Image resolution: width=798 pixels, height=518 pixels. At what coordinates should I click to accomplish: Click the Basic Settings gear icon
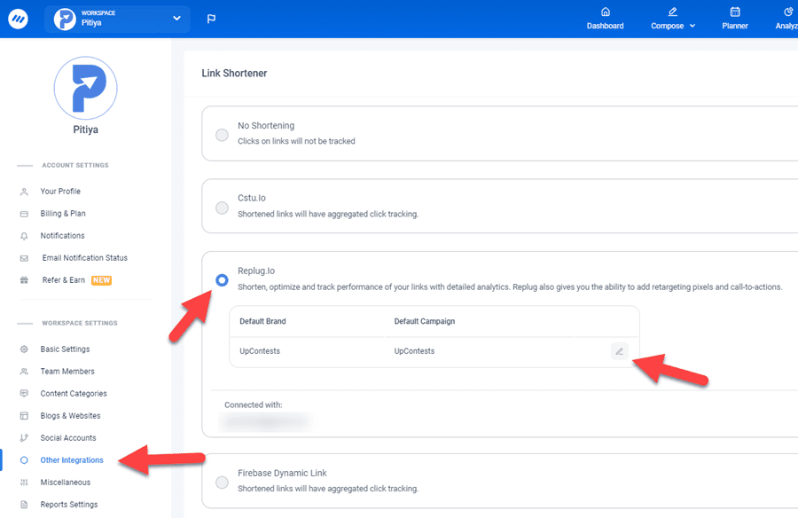point(24,349)
